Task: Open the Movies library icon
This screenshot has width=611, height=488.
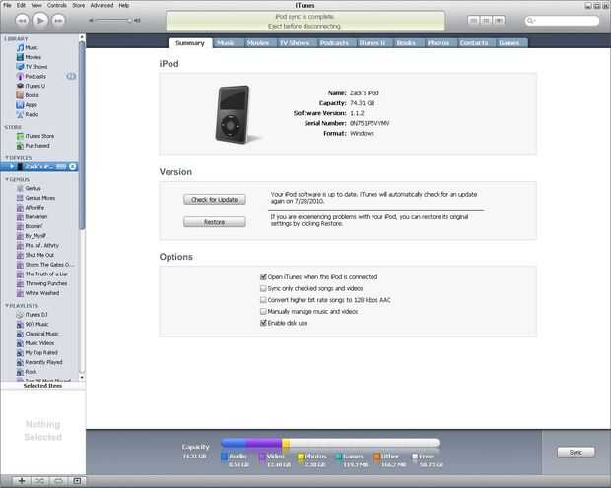Action: 20,57
